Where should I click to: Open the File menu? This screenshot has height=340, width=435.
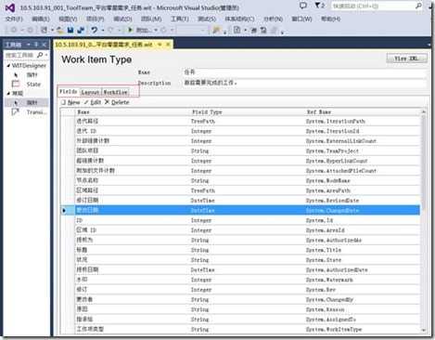(14, 19)
